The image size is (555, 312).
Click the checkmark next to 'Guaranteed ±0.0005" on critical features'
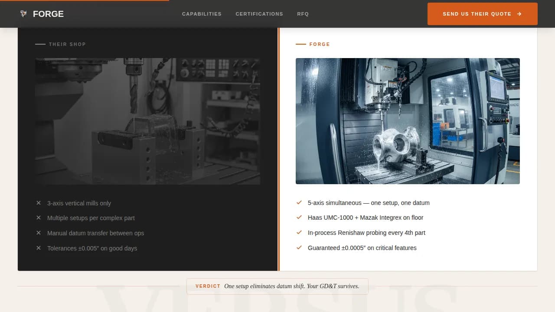pyautogui.click(x=299, y=247)
